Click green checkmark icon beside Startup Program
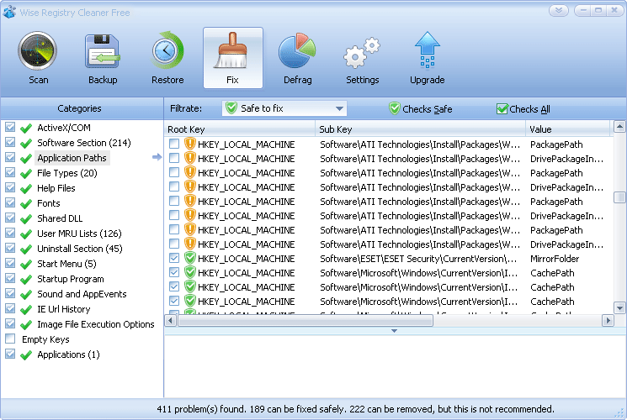 click(x=26, y=280)
